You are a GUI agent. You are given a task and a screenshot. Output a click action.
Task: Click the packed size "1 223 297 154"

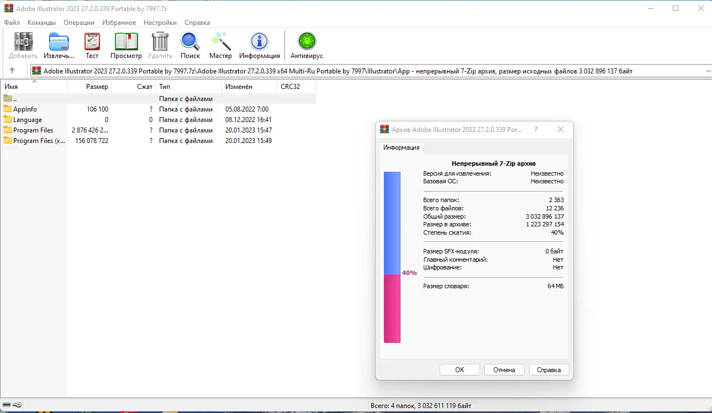(x=545, y=225)
